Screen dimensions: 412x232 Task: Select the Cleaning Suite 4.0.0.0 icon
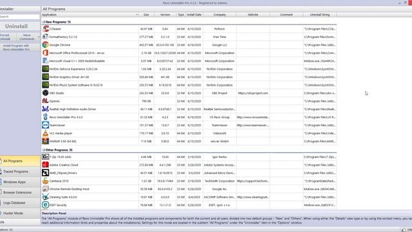(x=46, y=197)
